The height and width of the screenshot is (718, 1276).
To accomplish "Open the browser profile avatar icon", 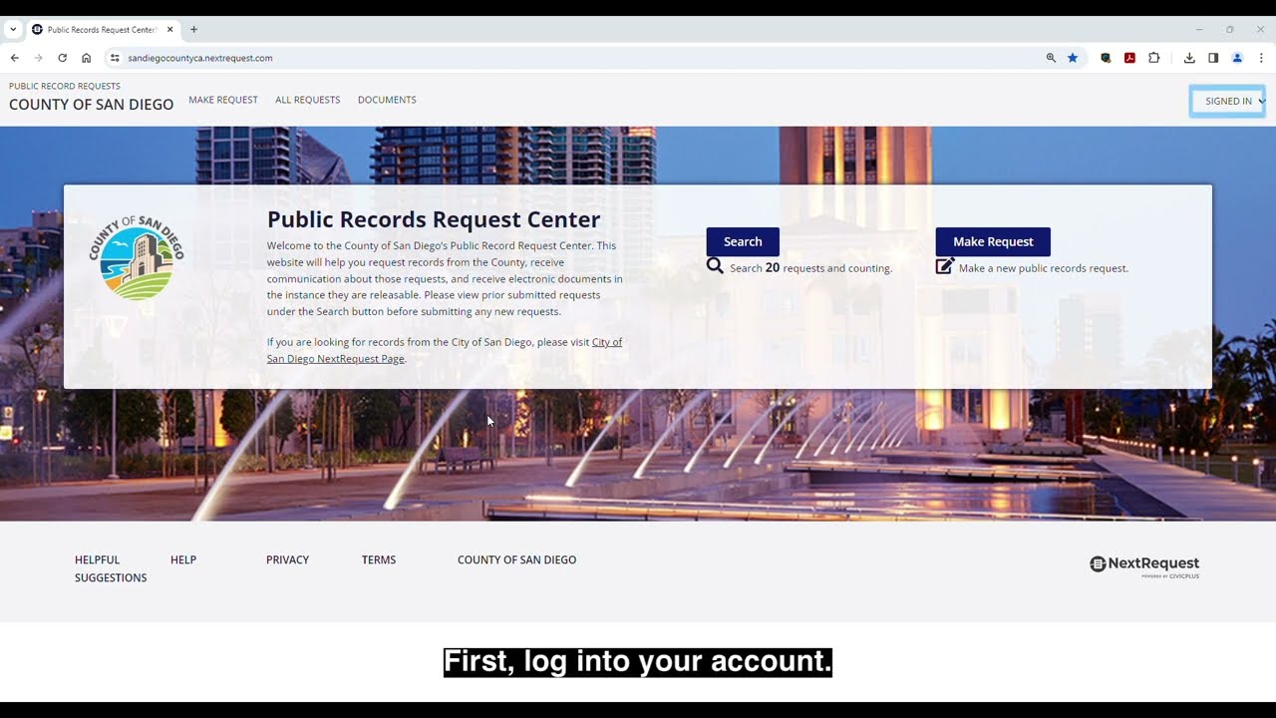I will (1237, 58).
